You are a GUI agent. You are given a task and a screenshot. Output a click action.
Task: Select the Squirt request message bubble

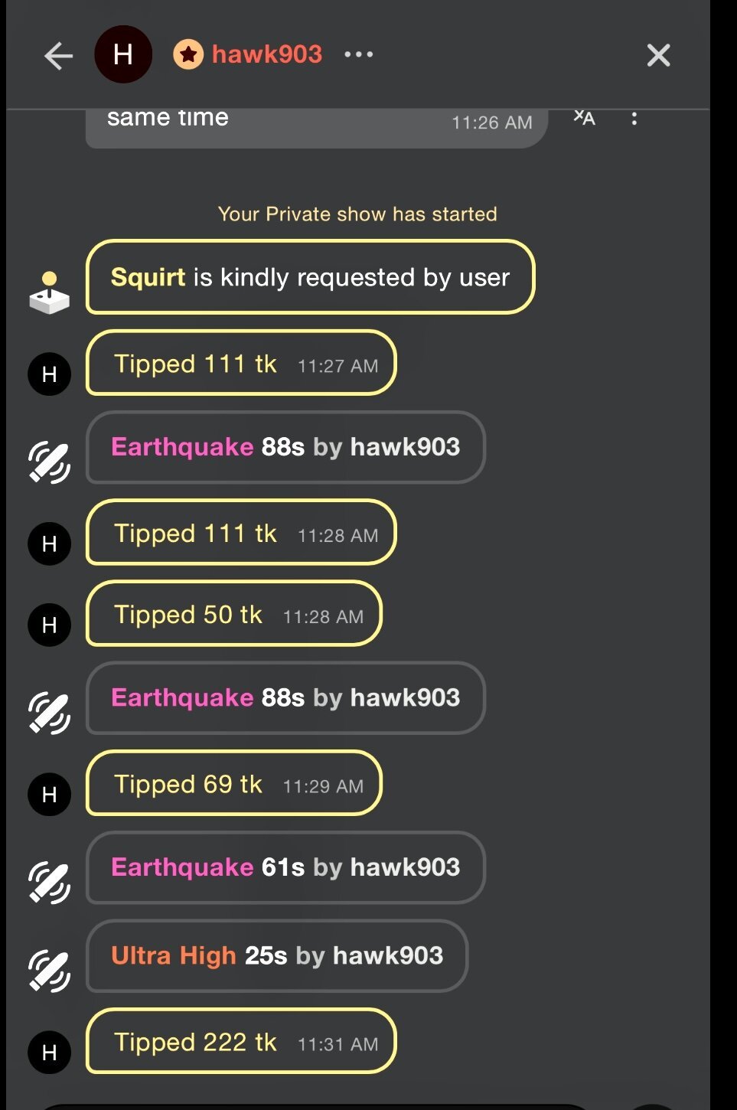tap(310, 277)
